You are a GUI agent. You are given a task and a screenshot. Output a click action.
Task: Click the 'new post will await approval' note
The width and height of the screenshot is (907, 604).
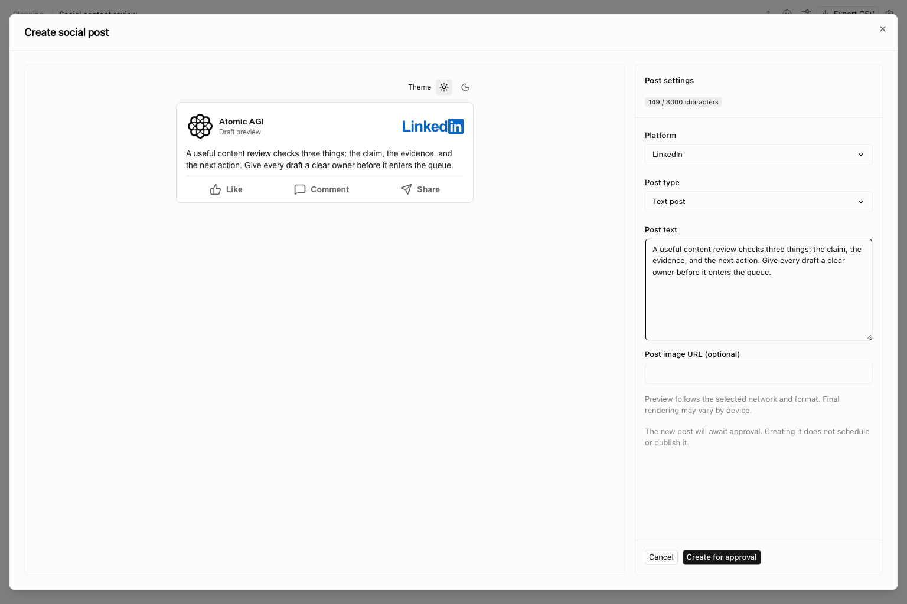[757, 437]
